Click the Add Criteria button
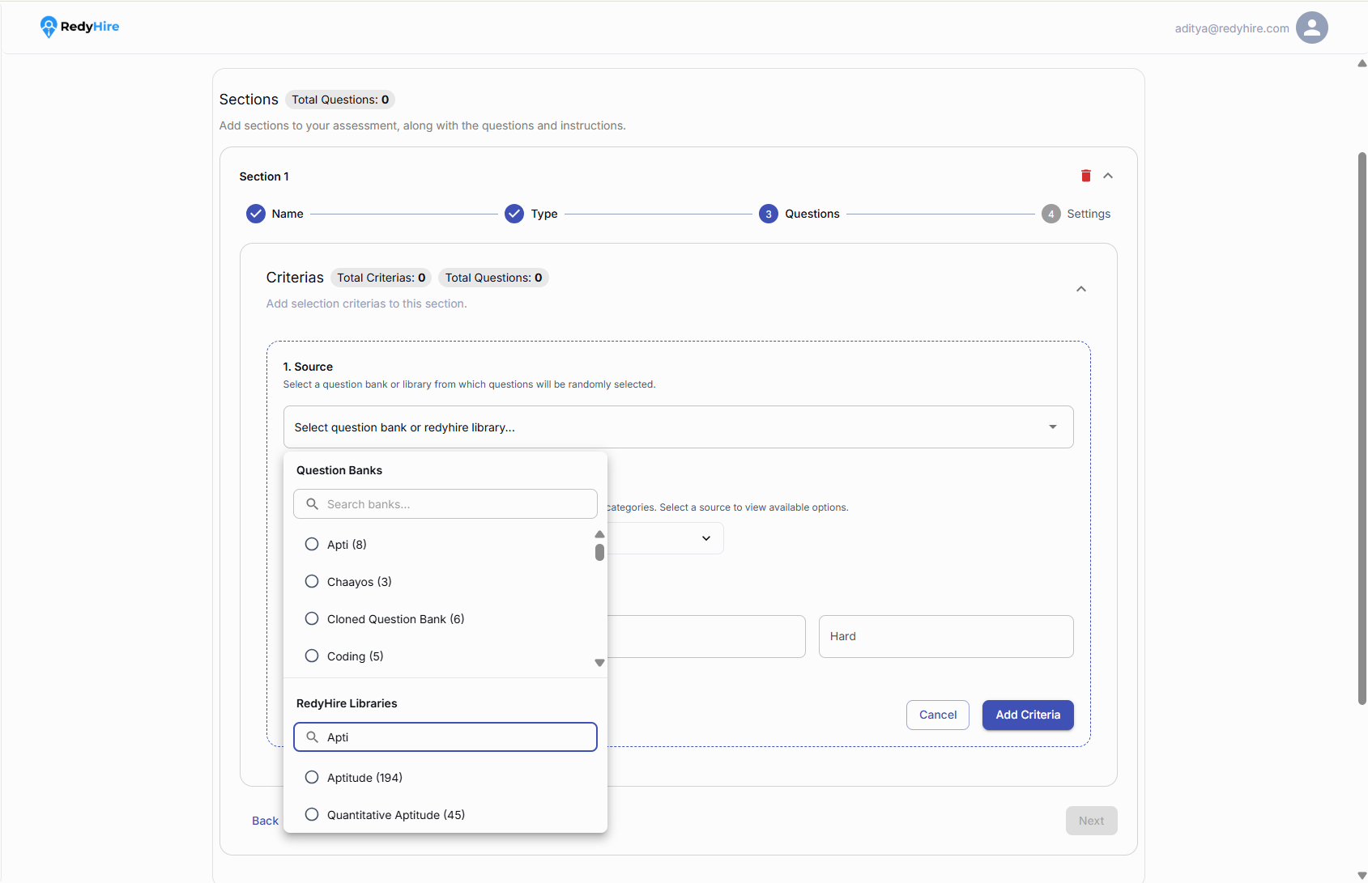The width and height of the screenshot is (1368, 883). [1028, 715]
